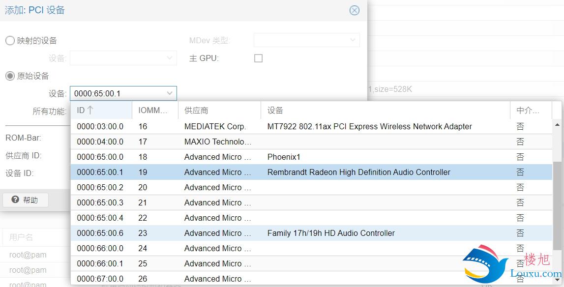
Task: Select the 原始设备 radio button
Action: coord(10,76)
